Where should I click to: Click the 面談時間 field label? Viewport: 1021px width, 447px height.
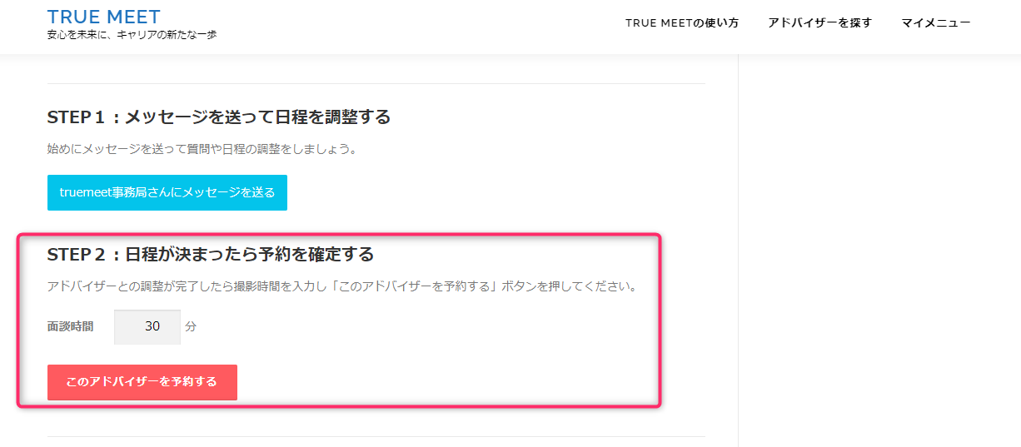[x=70, y=326]
